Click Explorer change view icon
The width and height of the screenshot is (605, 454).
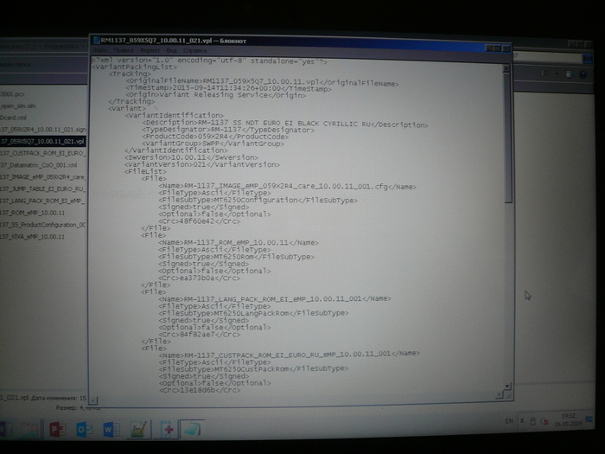[x=544, y=73]
